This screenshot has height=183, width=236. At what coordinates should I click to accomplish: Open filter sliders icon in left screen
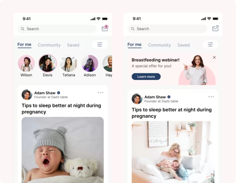[x=100, y=44]
